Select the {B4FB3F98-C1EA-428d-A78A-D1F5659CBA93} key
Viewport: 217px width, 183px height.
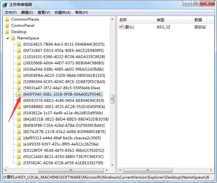(x=64, y=125)
